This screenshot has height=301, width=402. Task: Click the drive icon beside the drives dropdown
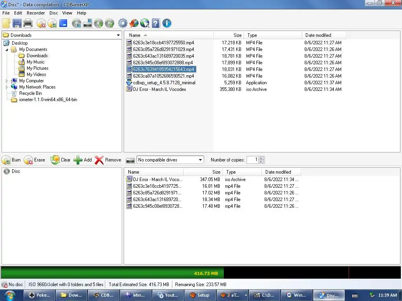pos(130,160)
